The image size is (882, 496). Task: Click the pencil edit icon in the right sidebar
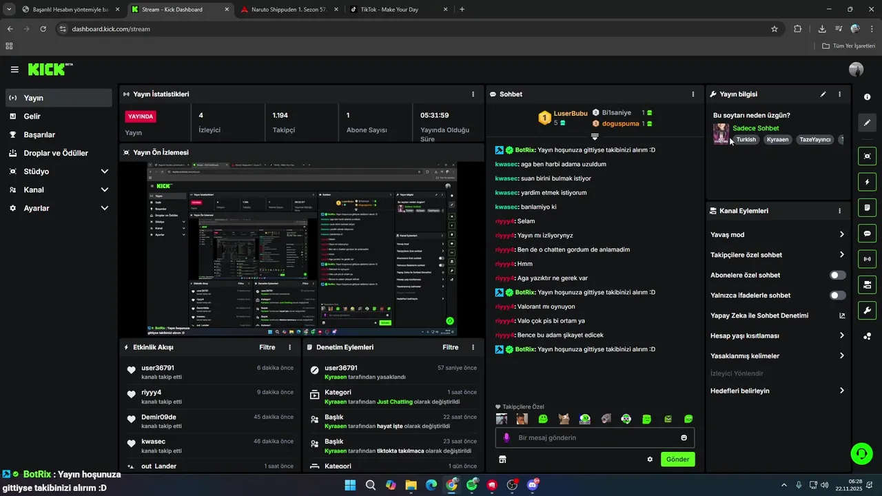867,123
